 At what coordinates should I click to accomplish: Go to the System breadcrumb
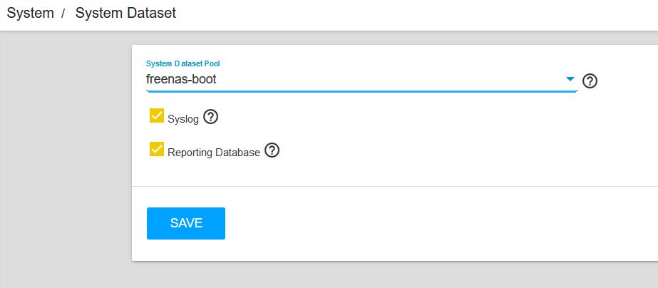30,13
